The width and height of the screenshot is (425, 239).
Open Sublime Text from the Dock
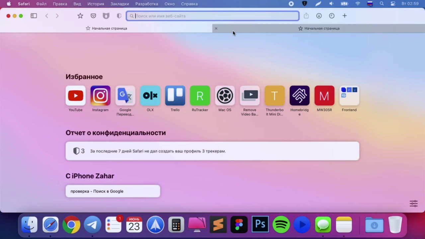pos(218,225)
